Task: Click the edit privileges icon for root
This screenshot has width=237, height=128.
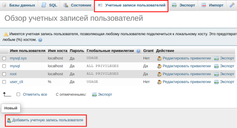Action: pos(159,74)
